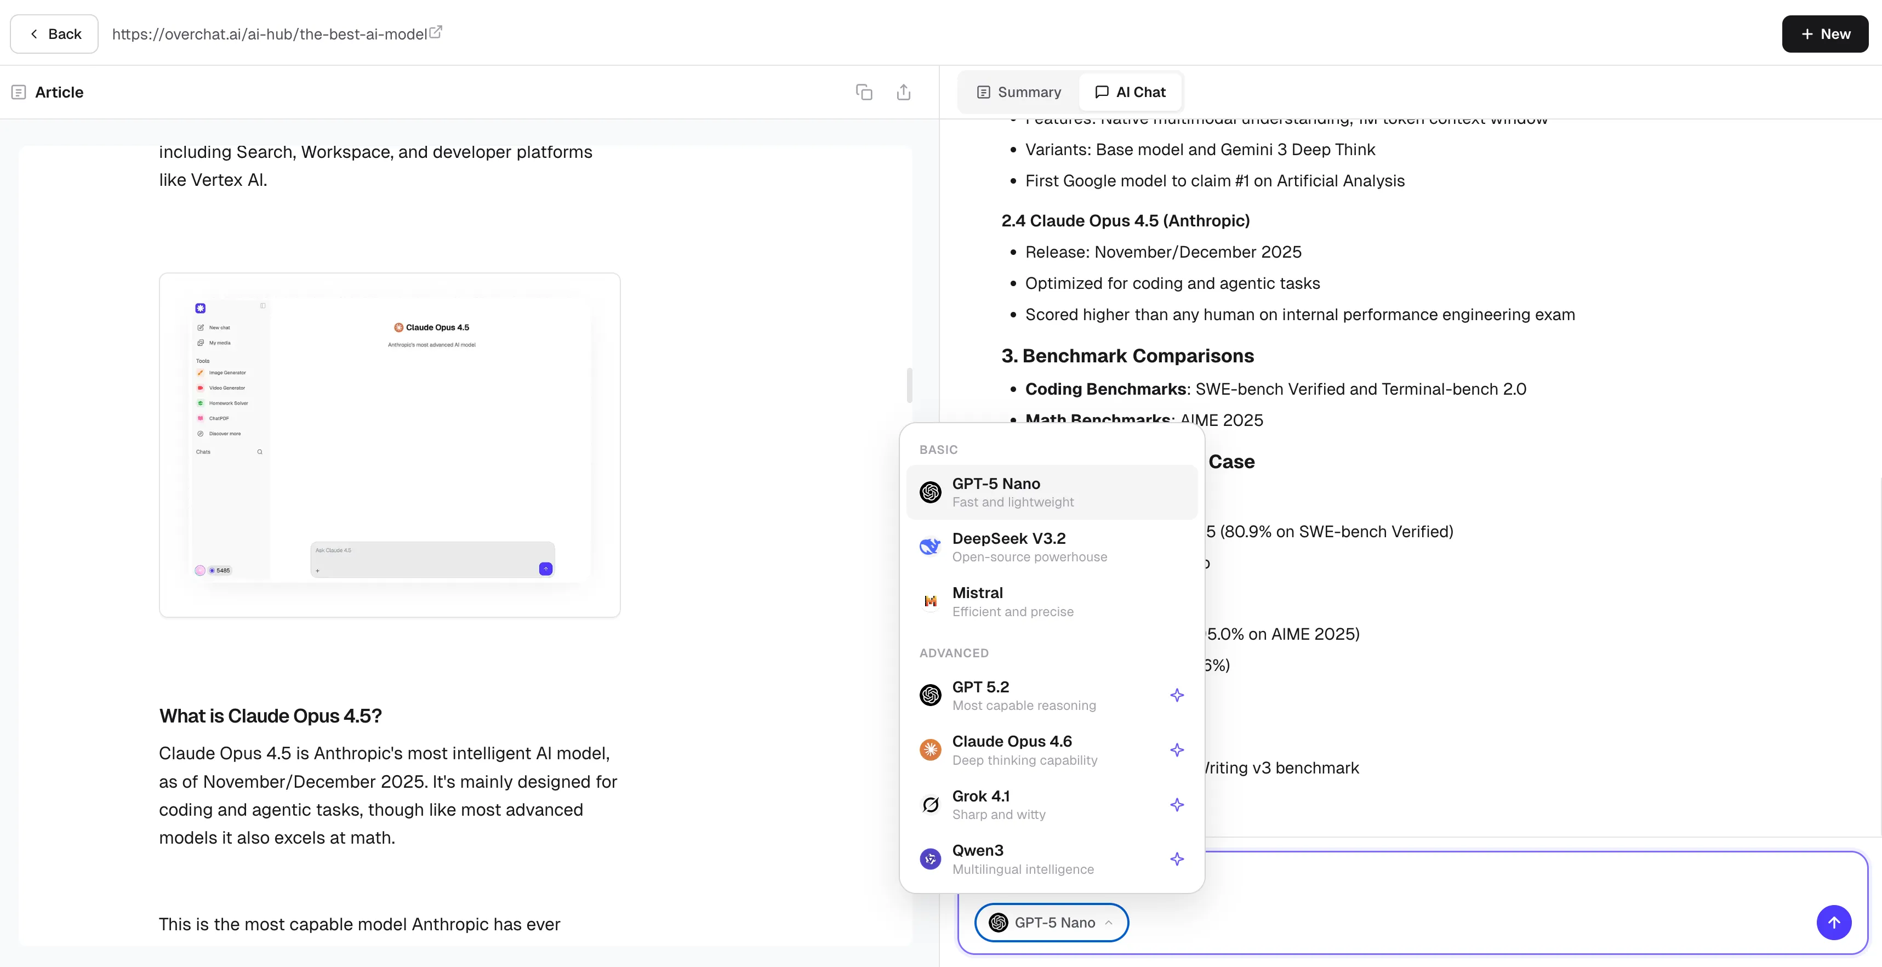The width and height of the screenshot is (1882, 967).
Task: Switch to the AI Chat tab
Action: click(1130, 92)
